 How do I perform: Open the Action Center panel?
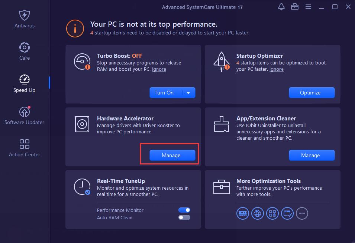click(25, 148)
